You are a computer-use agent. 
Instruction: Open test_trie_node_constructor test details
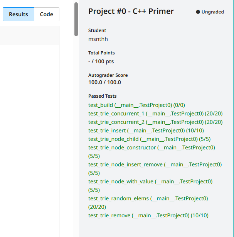(152, 147)
